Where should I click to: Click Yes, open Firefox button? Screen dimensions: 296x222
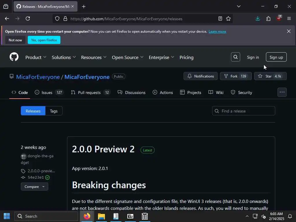44,40
